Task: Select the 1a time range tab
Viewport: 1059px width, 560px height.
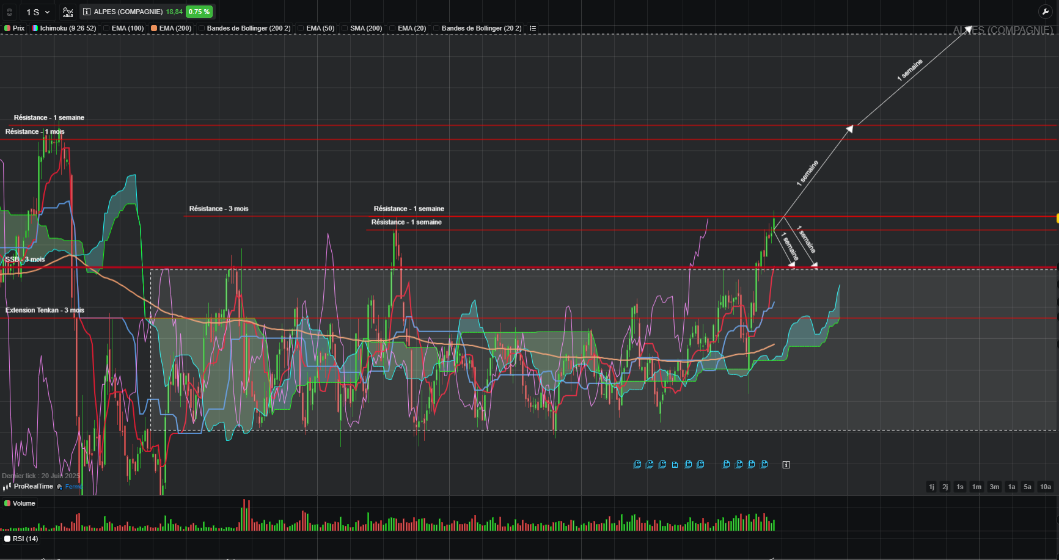Action: click(x=1011, y=487)
